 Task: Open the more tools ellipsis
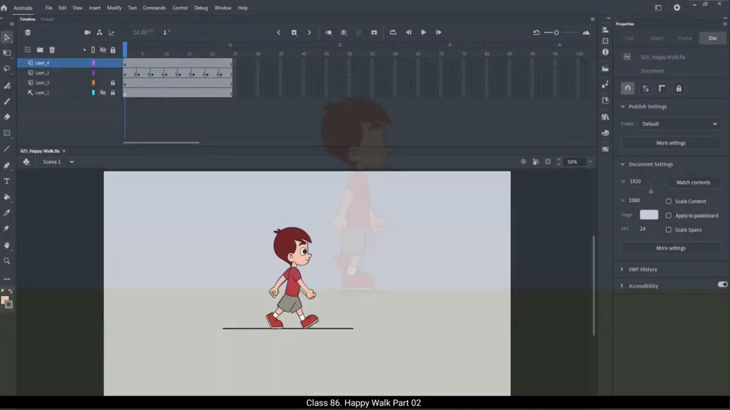point(7,279)
